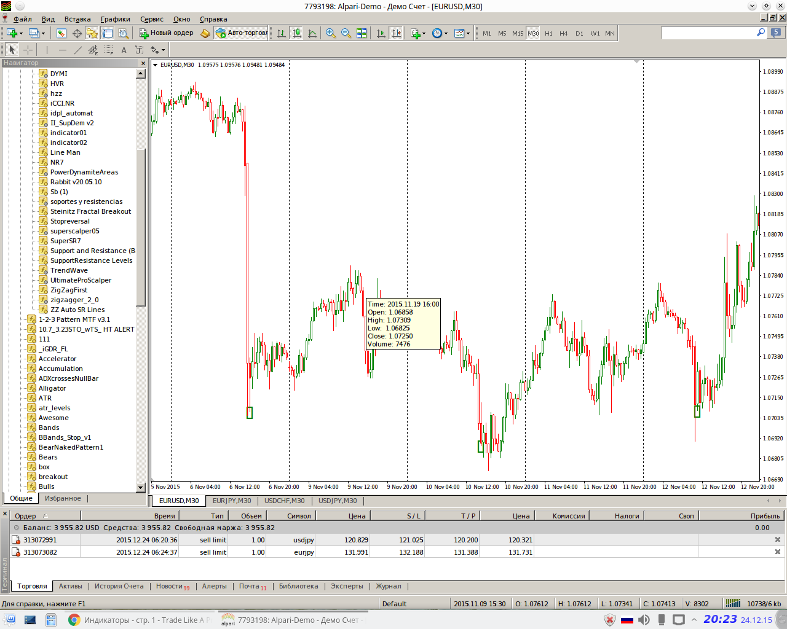Click the search magnifier icon

point(761,33)
